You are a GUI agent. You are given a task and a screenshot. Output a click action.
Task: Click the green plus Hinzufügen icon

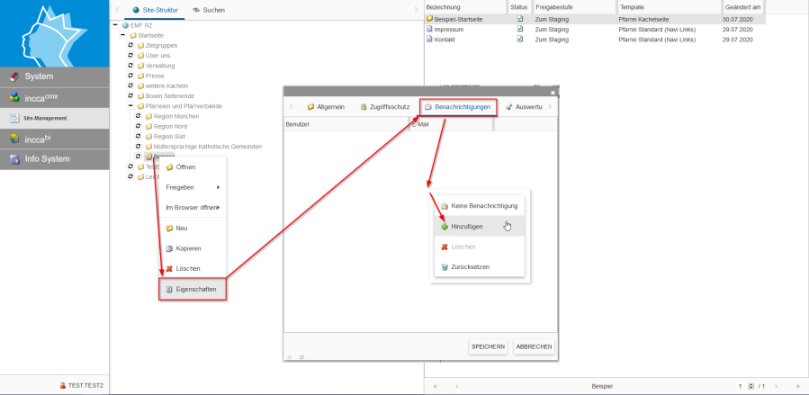444,226
